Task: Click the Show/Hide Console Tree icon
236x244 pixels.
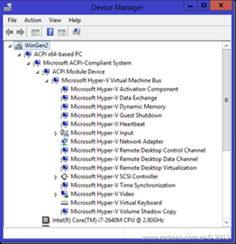Action: click(x=36, y=33)
